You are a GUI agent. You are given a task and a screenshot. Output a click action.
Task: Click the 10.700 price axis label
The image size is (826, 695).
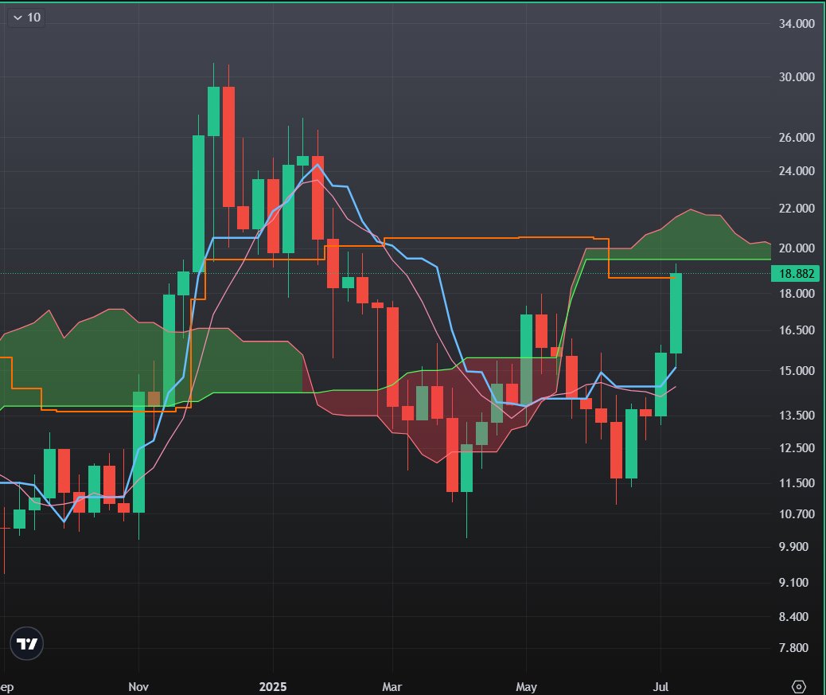pos(797,513)
